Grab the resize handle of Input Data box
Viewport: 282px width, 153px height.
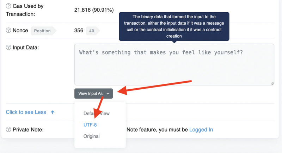coord(272,83)
